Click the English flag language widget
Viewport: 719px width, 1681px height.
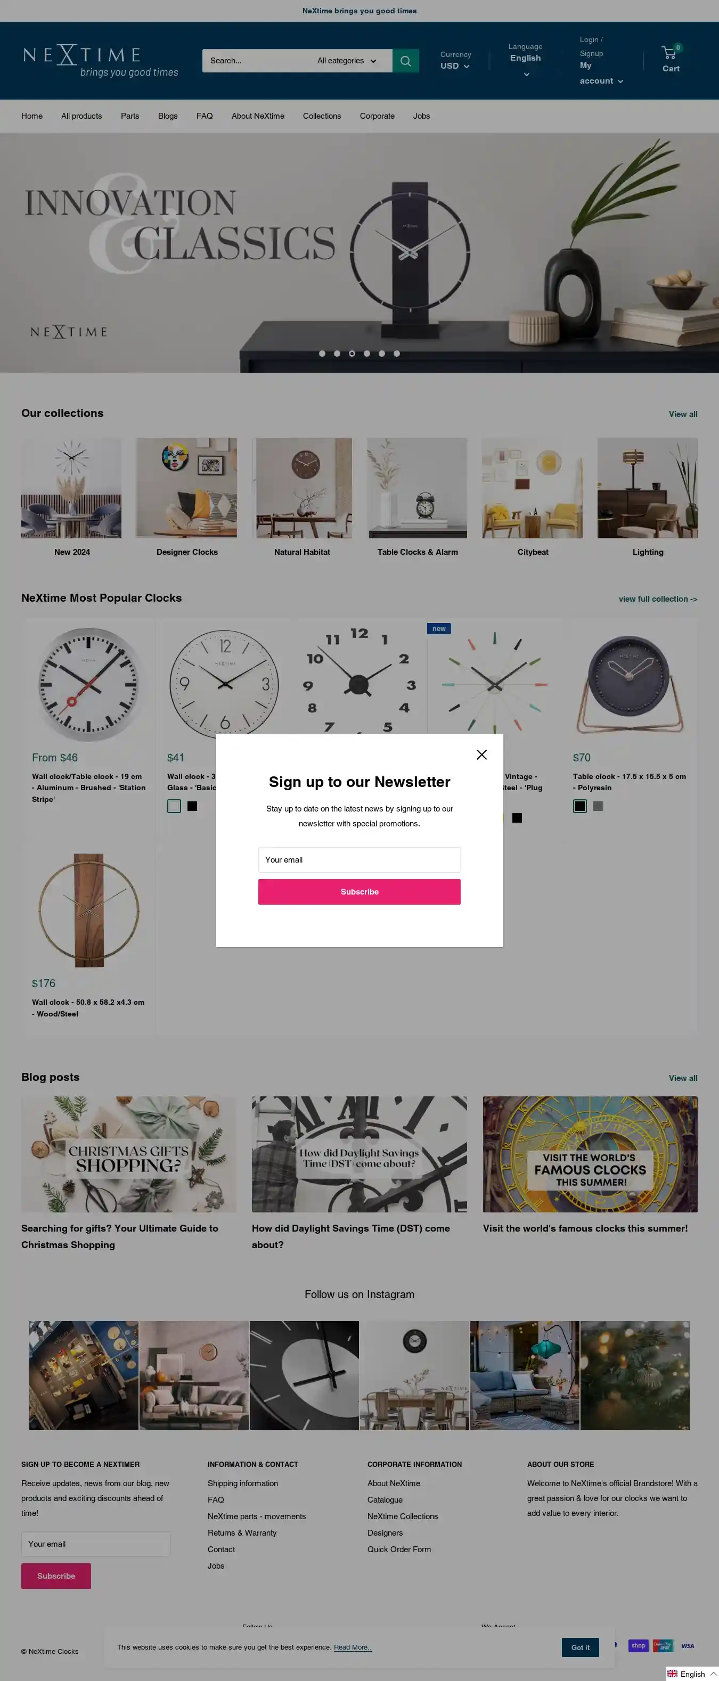692,1673
